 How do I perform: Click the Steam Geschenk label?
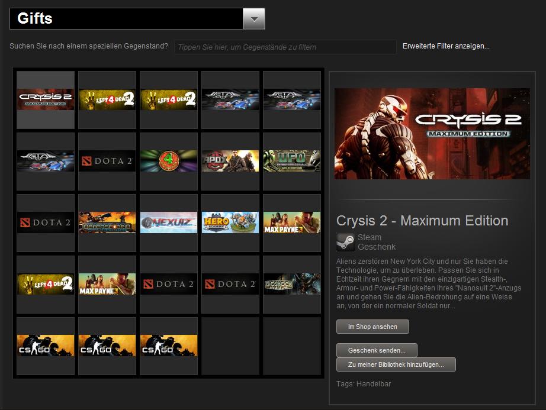377,242
